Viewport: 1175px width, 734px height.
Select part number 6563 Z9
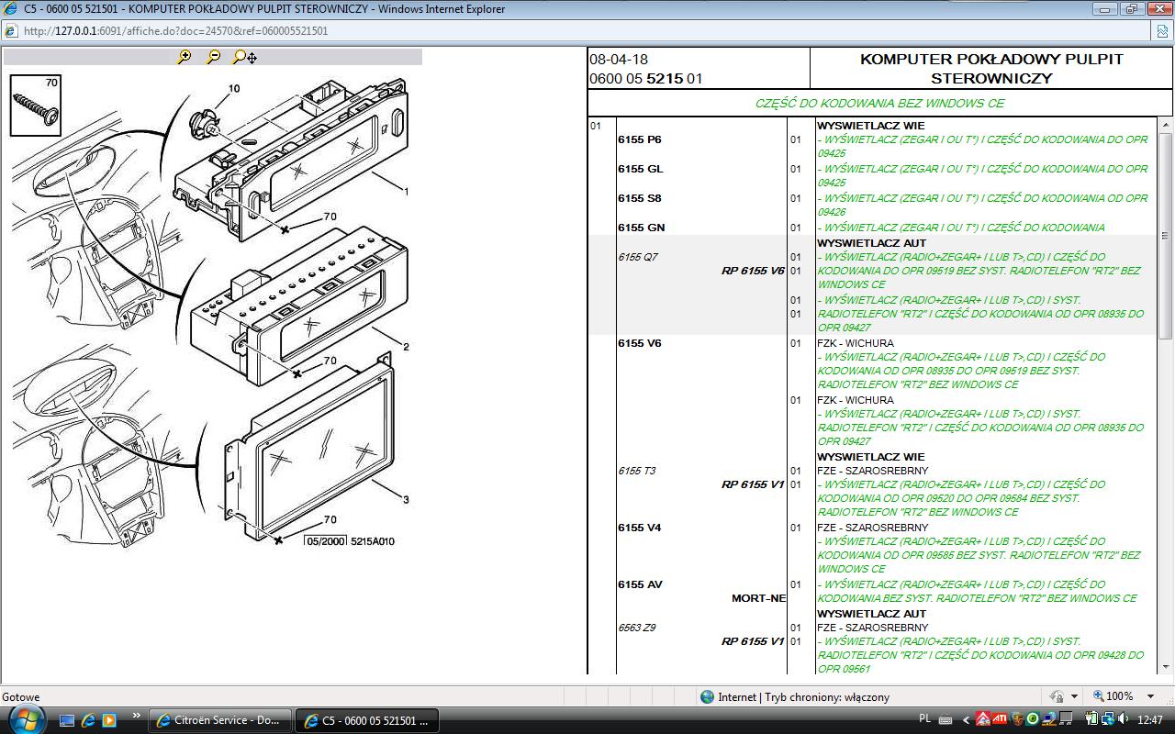[636, 628]
